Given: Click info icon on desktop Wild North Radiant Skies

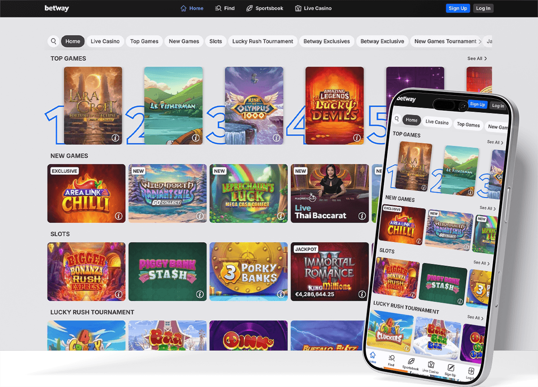Looking at the screenshot, I should [x=200, y=216].
